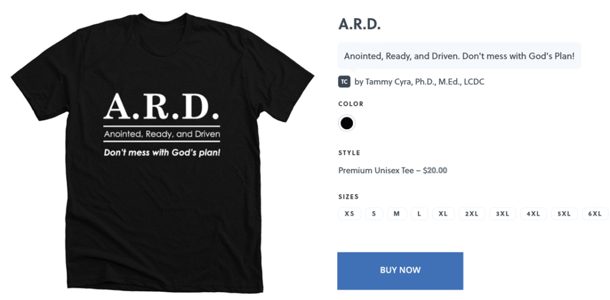Open Tammy Cyra's creator profile link
The height and width of the screenshot is (300, 610).
[x=419, y=82]
